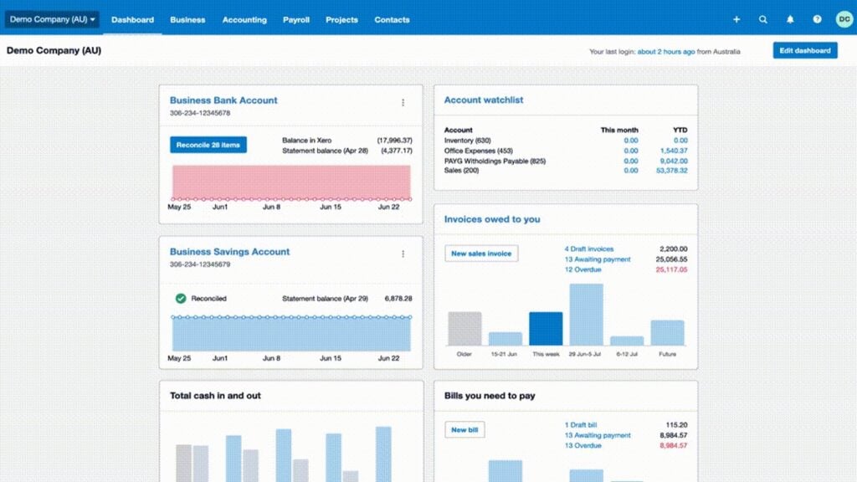Screen dimensions: 857x482
Task: Open the notifications bell icon
Action: pyautogui.click(x=790, y=19)
